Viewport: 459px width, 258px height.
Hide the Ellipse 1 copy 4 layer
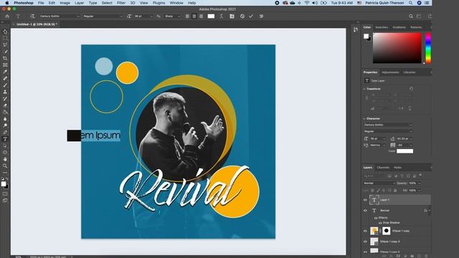[365, 242]
